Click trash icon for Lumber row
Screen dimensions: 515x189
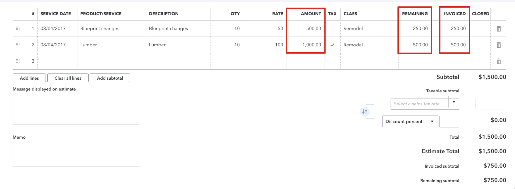click(x=499, y=45)
